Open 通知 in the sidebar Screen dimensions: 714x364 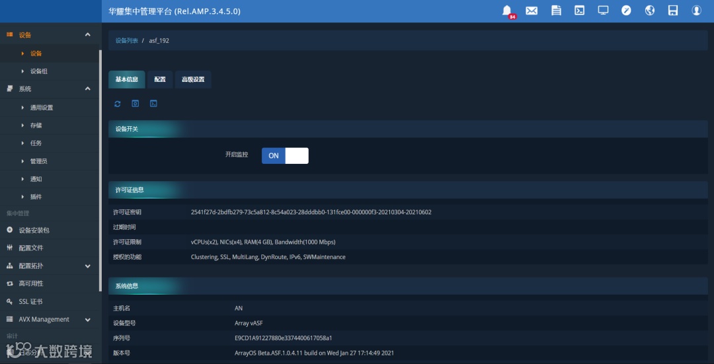tap(36, 179)
